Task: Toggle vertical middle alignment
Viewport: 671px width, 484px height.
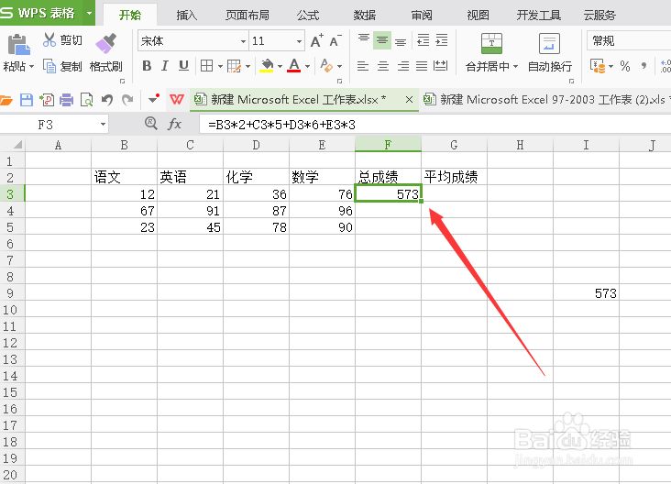Action: click(382, 40)
